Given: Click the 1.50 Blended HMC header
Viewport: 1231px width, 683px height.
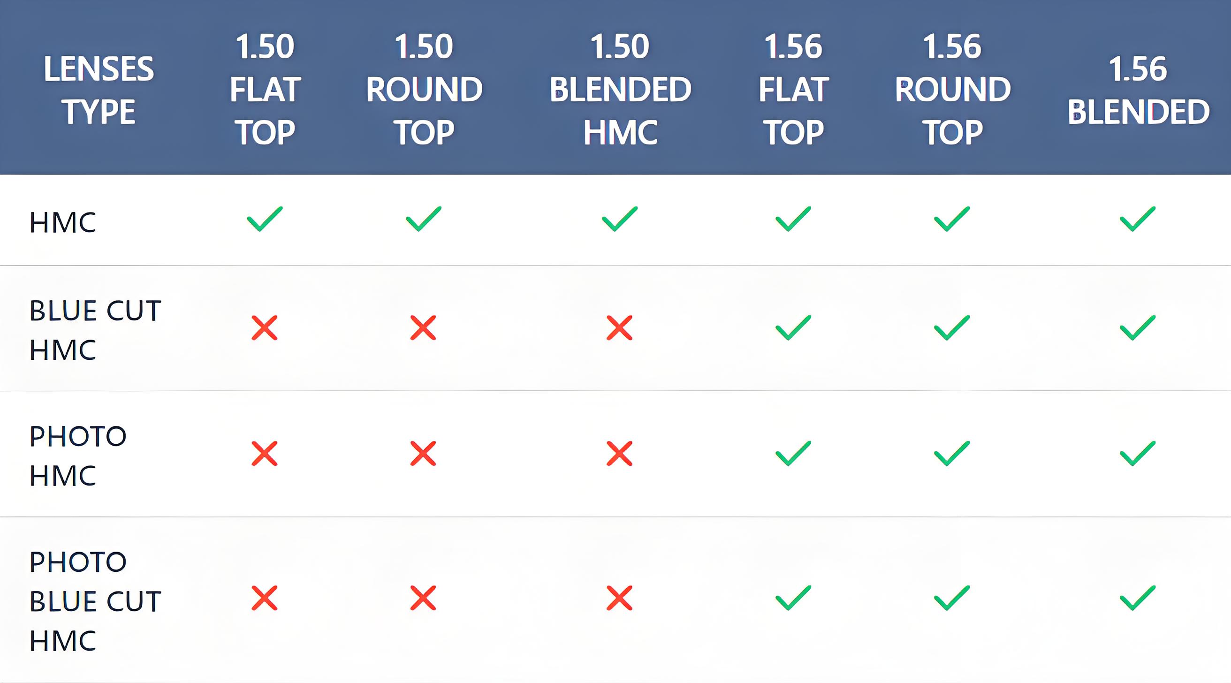Looking at the screenshot, I should [x=620, y=89].
